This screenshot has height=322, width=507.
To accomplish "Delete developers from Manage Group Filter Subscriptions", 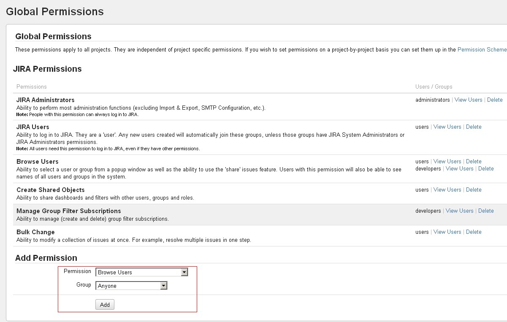I will tap(486, 211).
